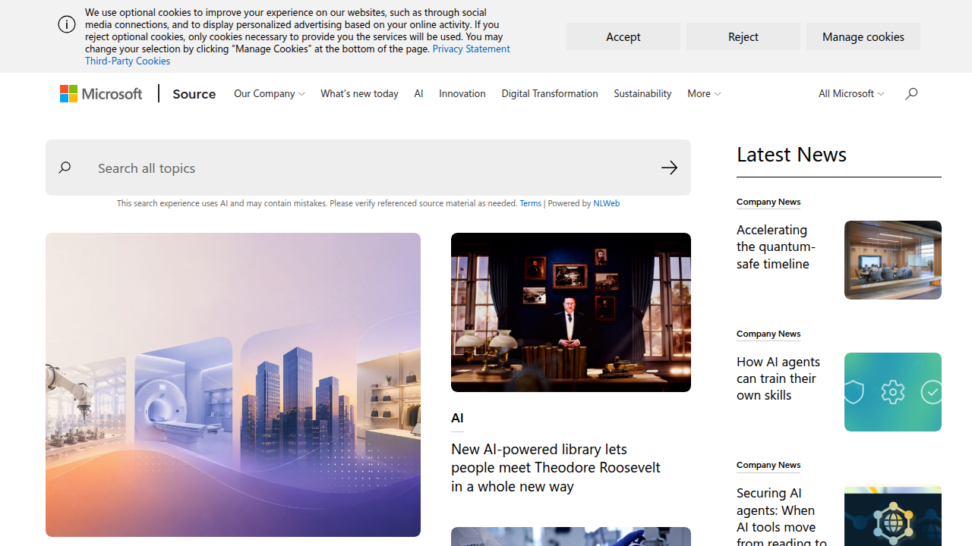Click magnifier icon in topic search box
This screenshot has width=972, height=546.
click(65, 168)
